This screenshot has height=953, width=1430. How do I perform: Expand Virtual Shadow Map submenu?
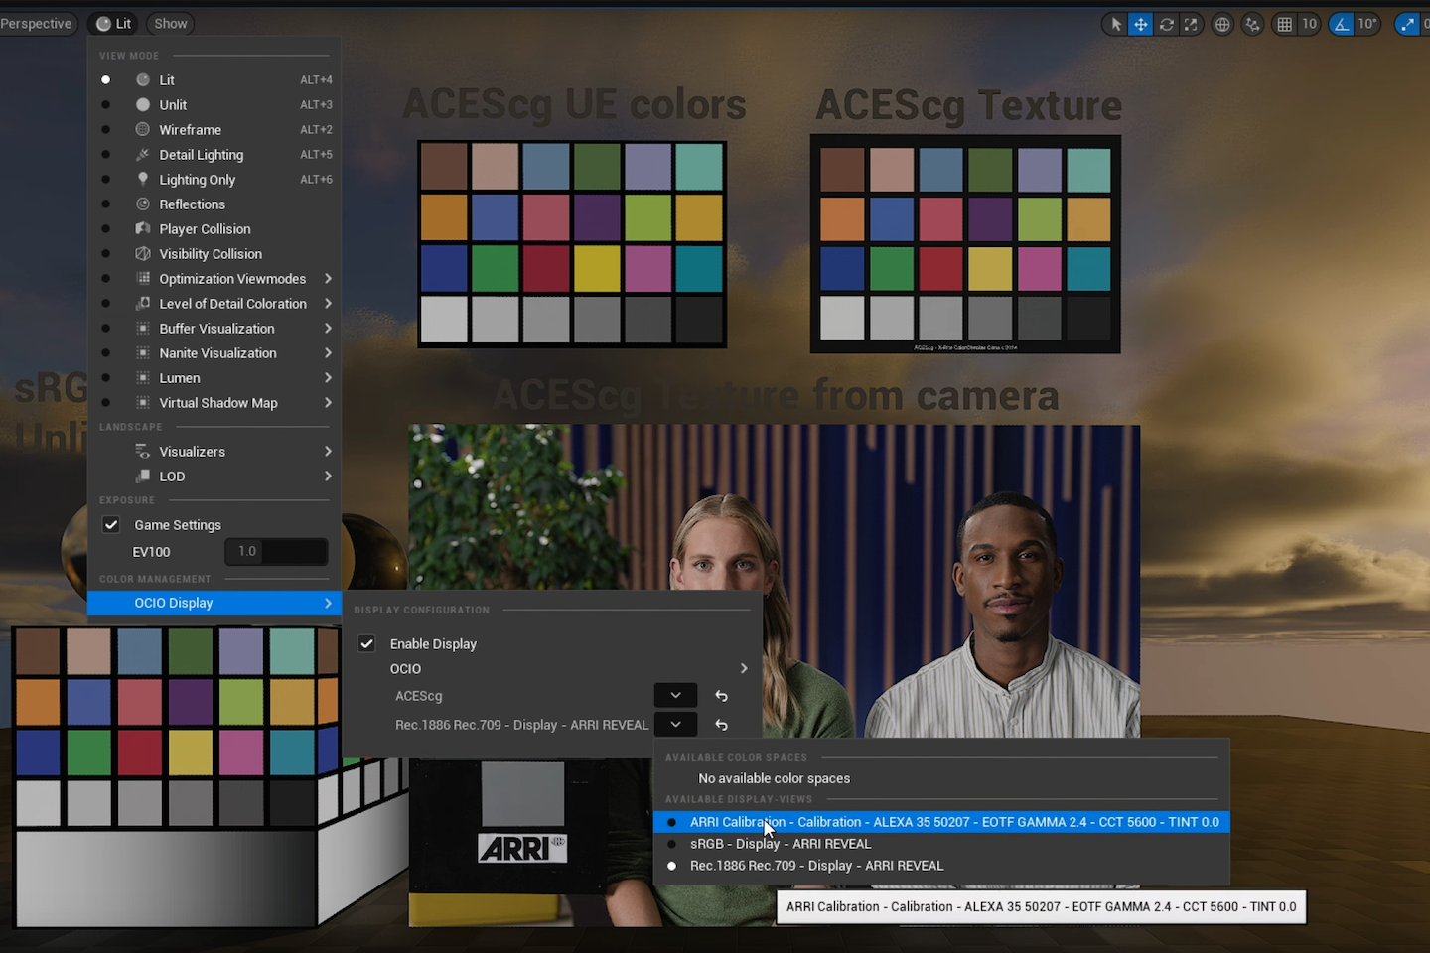(x=214, y=403)
